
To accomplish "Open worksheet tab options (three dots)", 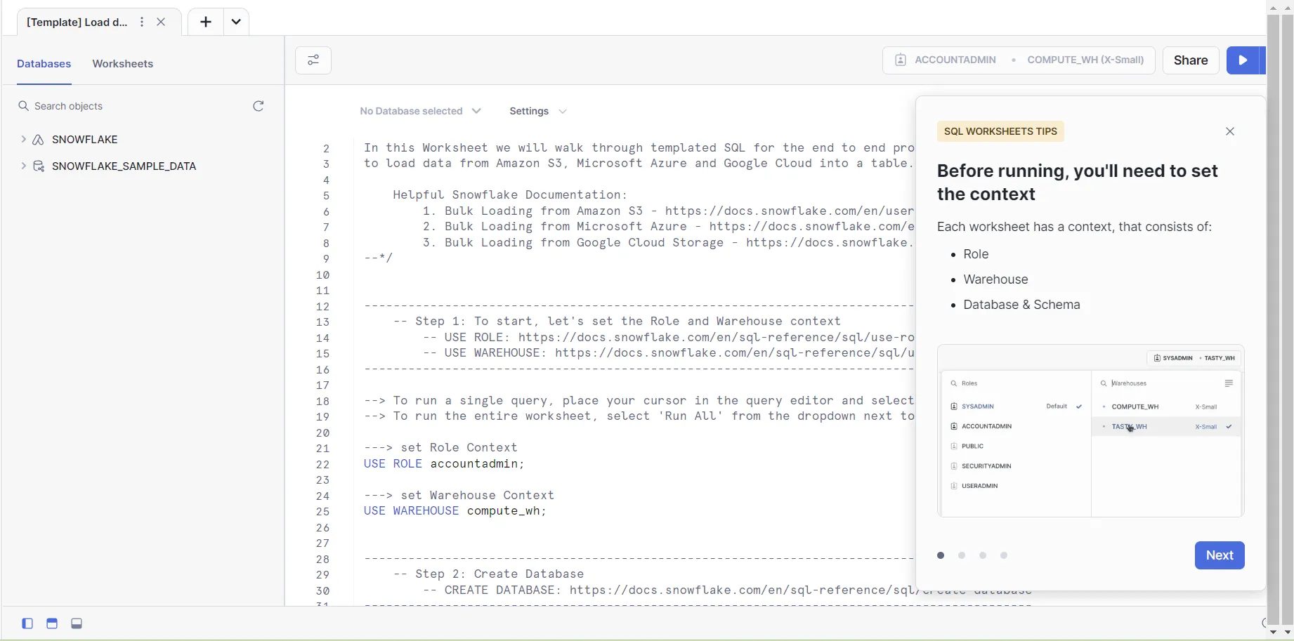I will click(142, 22).
